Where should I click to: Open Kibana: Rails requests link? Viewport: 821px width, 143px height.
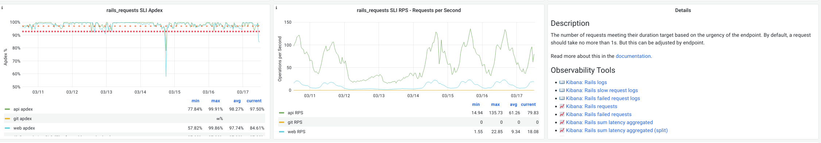tap(592, 106)
